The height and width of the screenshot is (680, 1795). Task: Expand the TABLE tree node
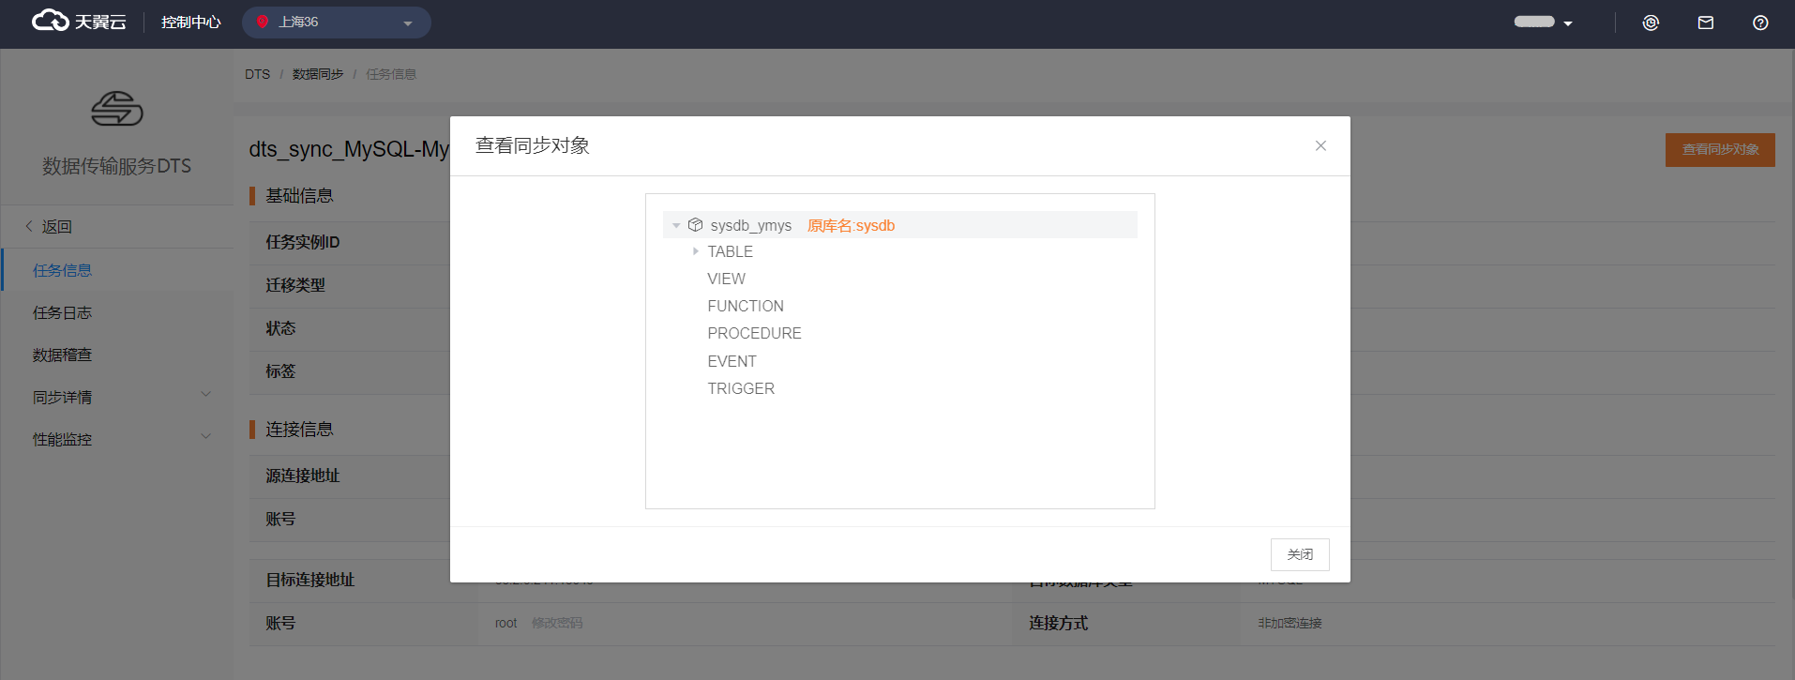click(x=695, y=251)
